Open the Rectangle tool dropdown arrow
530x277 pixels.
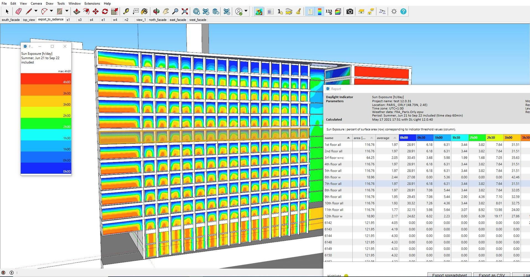[x=67, y=11]
